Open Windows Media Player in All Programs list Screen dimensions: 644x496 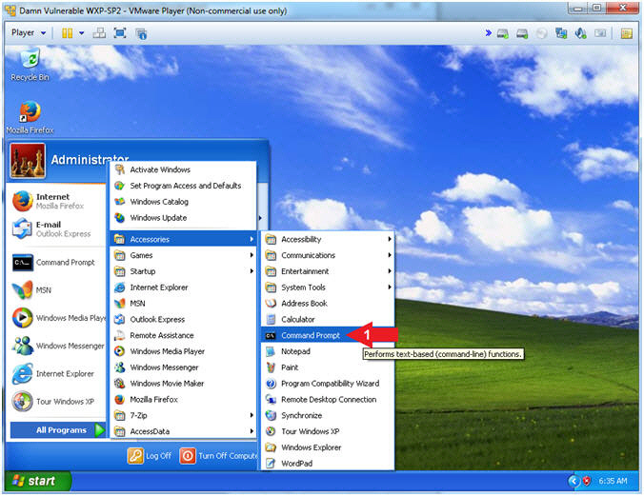point(184,351)
